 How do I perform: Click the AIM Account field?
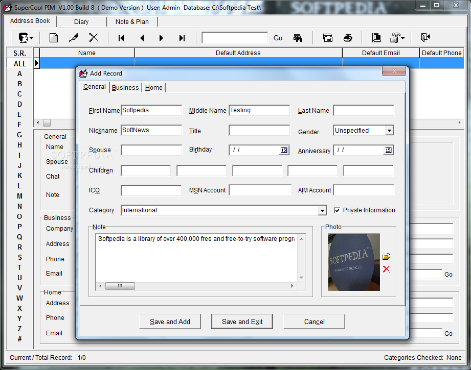364,190
